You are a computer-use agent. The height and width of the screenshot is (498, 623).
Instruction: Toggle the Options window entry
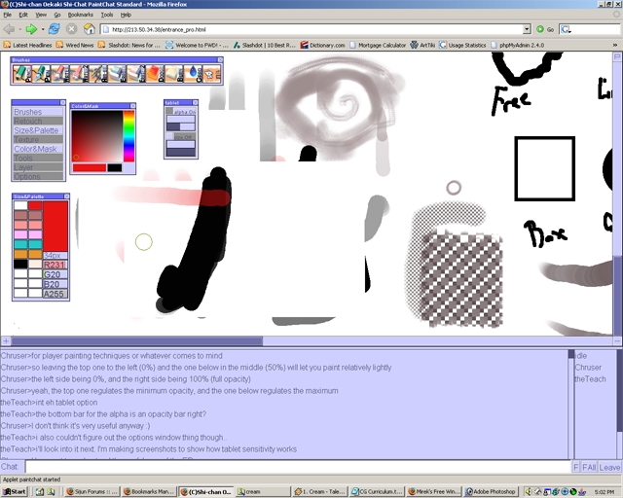click(38, 176)
